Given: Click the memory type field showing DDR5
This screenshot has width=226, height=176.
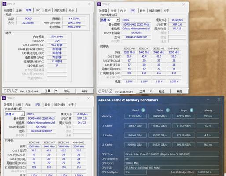Looking at the screenshot, I should coord(28,18).
